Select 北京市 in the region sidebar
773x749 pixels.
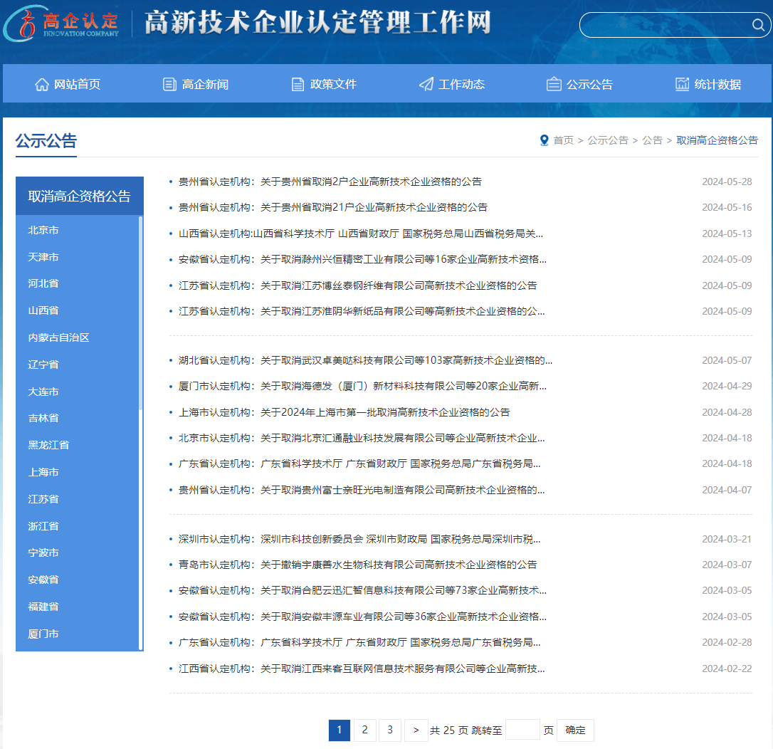43,229
